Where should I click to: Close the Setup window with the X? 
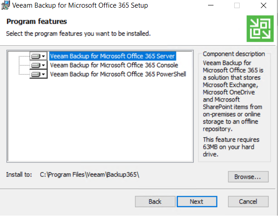tap(264, 5)
